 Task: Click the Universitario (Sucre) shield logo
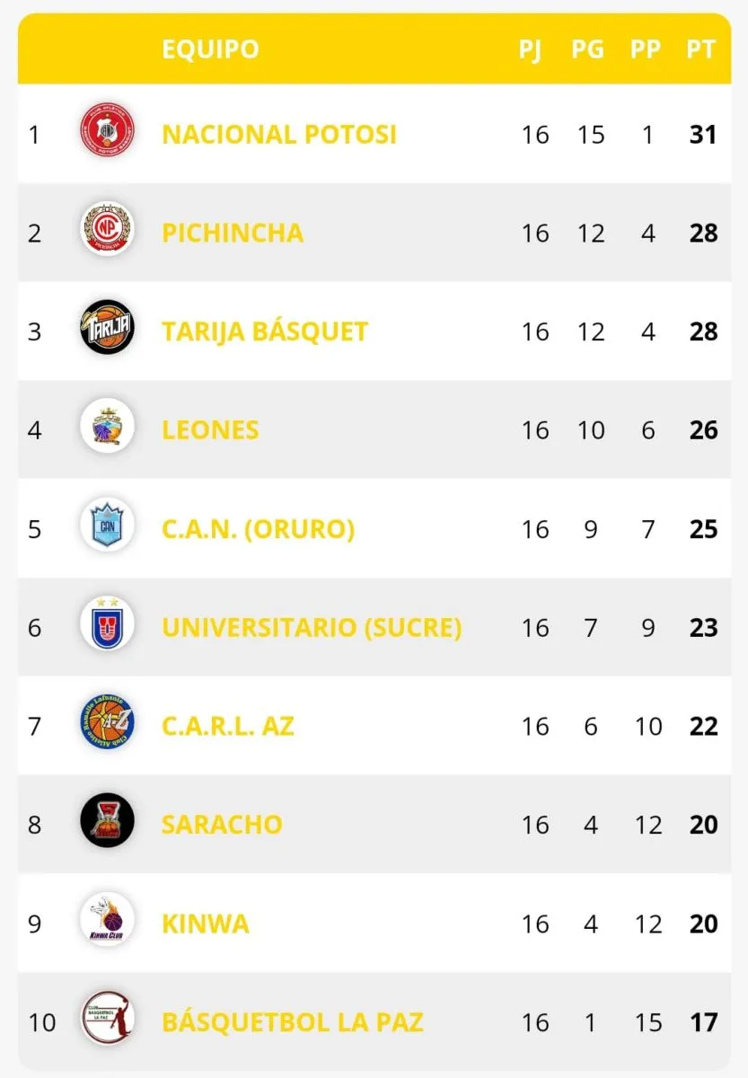[107, 627]
